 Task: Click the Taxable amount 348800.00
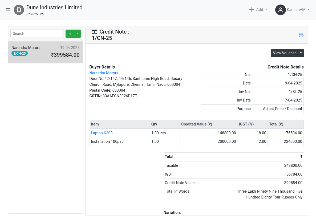[x=293, y=165]
